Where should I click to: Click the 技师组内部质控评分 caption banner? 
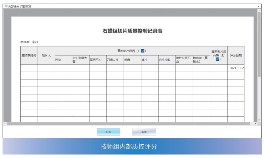coord(132,146)
